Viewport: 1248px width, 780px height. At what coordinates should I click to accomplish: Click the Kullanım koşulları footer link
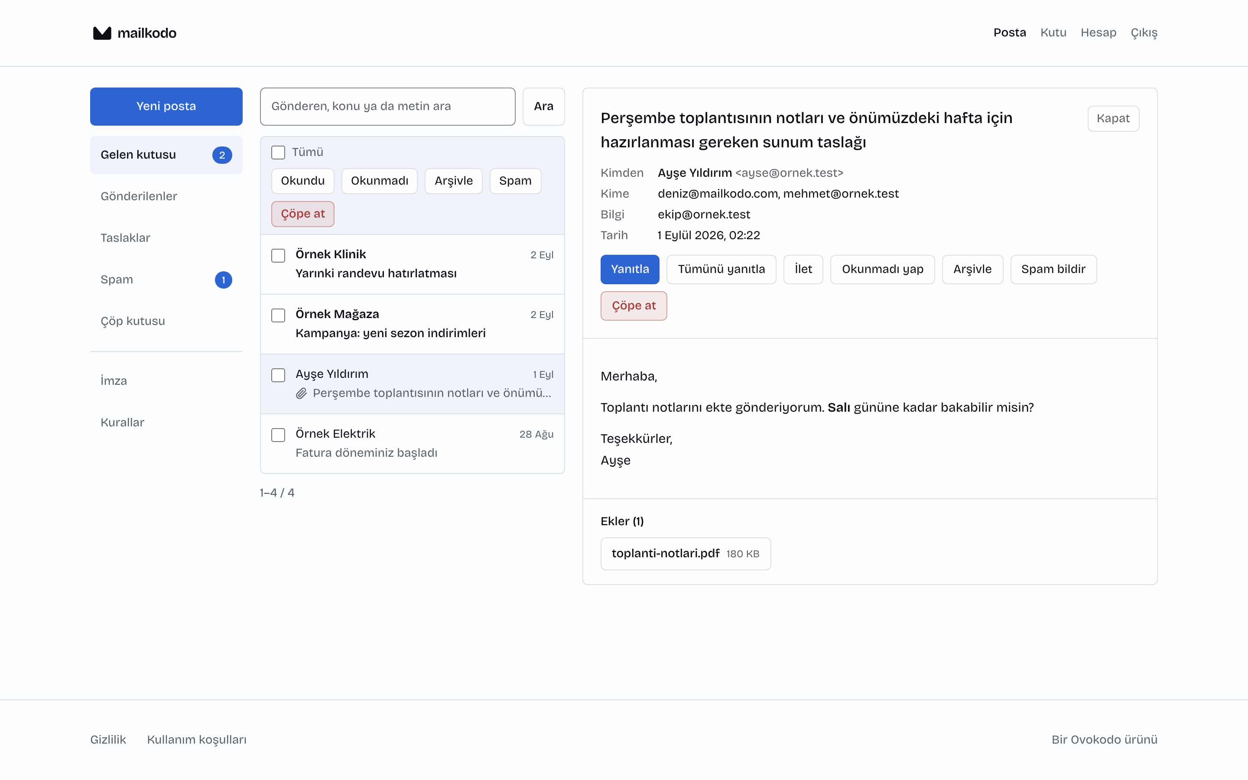pyautogui.click(x=197, y=740)
